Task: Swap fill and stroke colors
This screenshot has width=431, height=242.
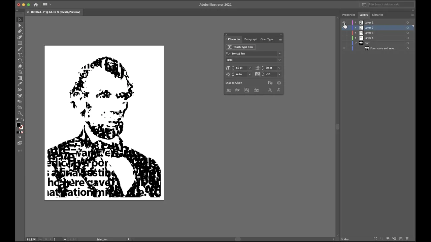Action: (x=22, y=120)
